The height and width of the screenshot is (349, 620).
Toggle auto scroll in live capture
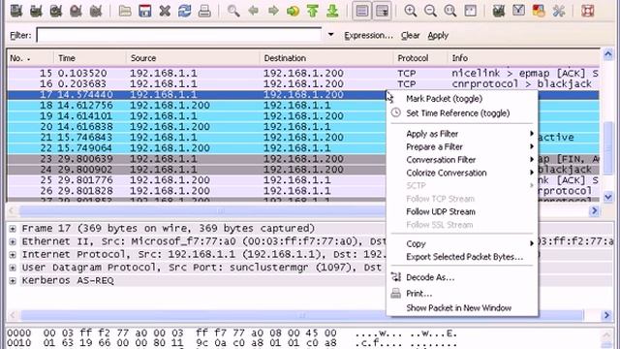click(x=382, y=11)
